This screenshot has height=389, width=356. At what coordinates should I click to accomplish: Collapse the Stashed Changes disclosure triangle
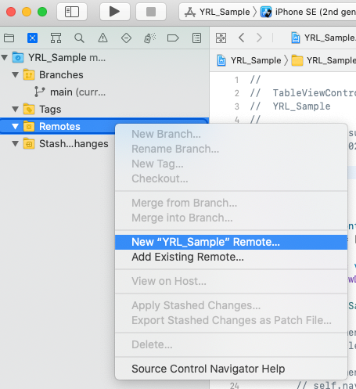[16, 144]
